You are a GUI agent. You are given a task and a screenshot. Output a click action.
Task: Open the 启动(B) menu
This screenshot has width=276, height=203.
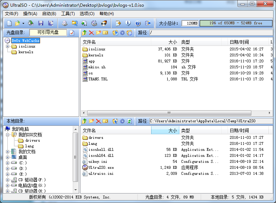(49, 14)
